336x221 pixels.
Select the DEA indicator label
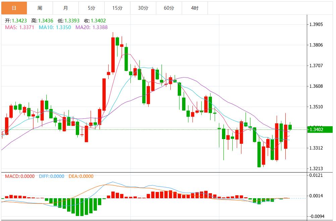[x=81, y=176]
